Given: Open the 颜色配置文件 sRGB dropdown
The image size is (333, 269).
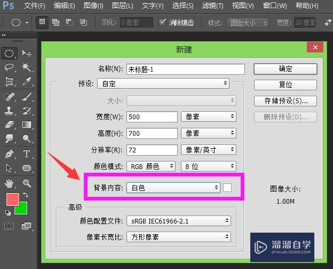Looking at the screenshot, I should [179, 221].
